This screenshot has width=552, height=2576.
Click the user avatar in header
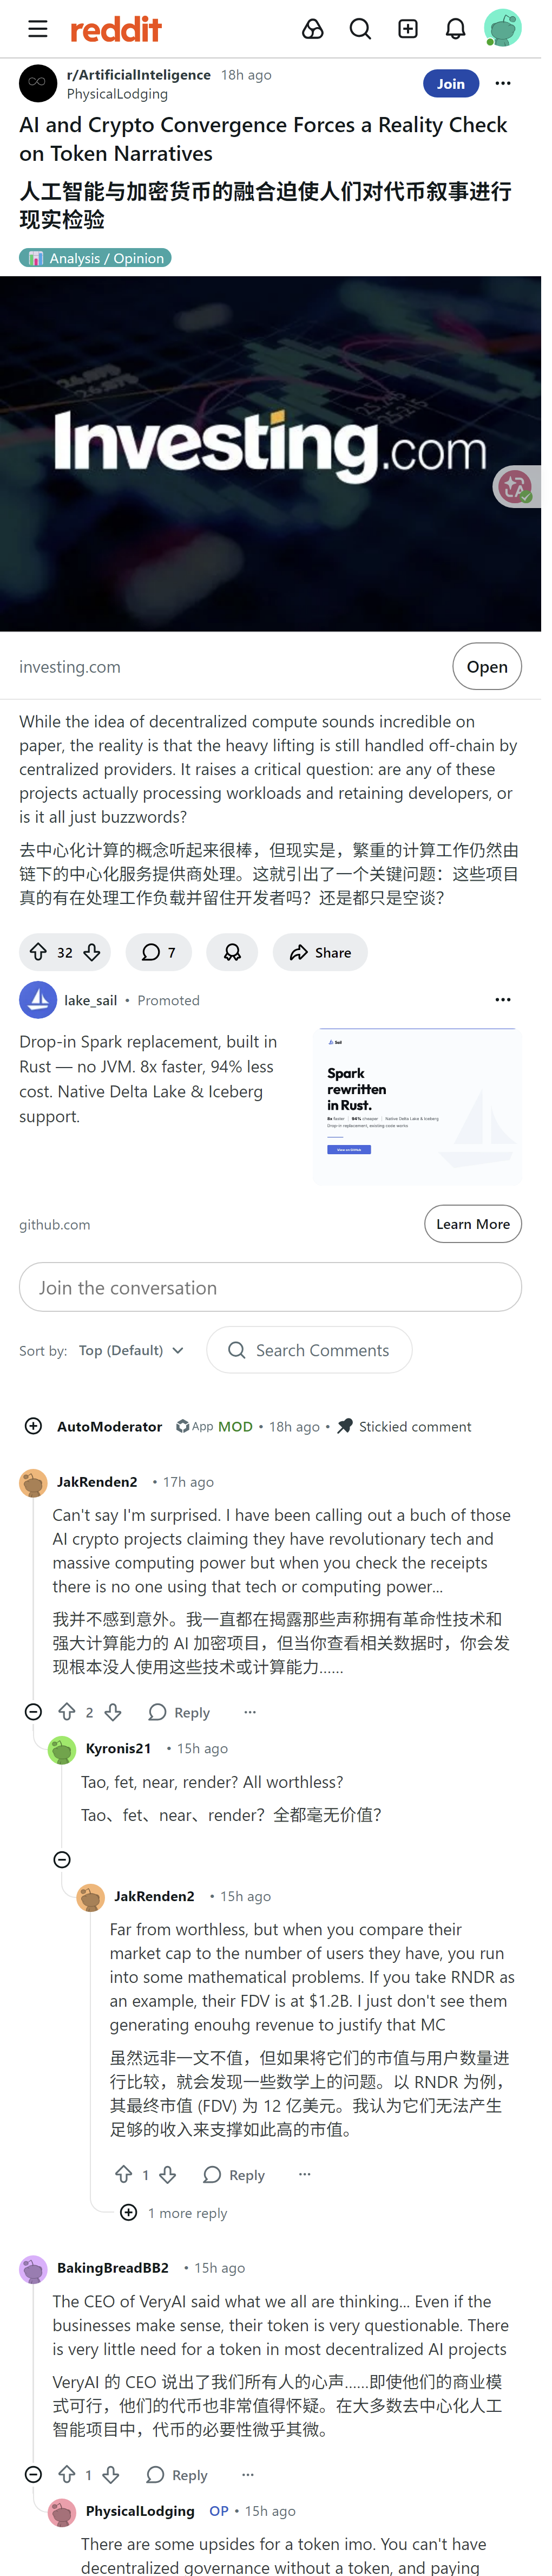(502, 29)
